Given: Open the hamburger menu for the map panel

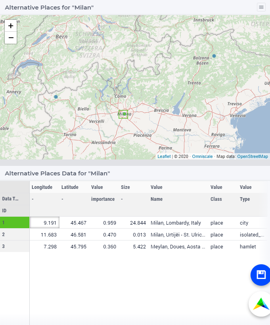Looking at the screenshot, I should (x=261, y=7).
